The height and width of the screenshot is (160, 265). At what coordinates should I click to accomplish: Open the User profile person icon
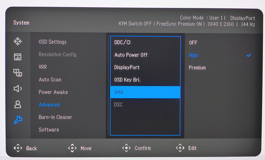[18, 104]
